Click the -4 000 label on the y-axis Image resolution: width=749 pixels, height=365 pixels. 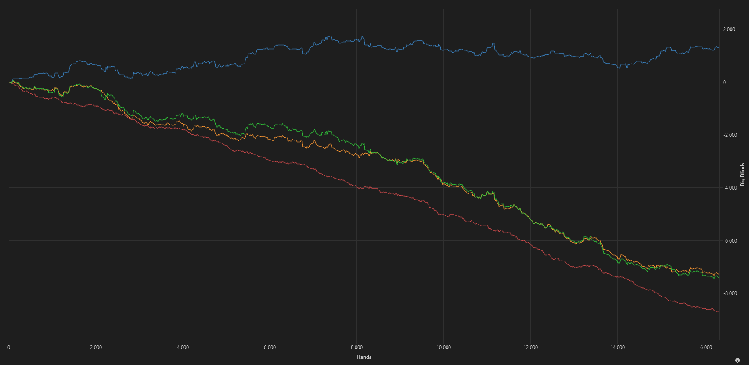coord(730,188)
